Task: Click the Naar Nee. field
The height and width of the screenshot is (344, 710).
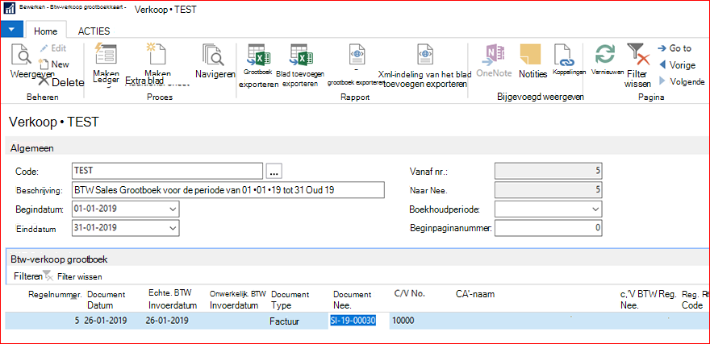Action: coord(549,190)
